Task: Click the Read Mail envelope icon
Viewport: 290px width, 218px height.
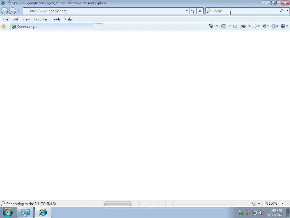Action: point(235,26)
